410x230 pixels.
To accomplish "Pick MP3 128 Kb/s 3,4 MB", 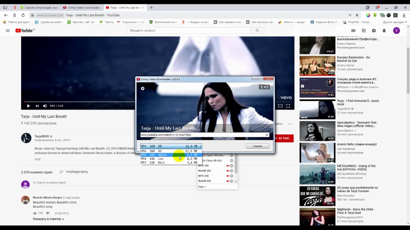I will pos(171,163).
